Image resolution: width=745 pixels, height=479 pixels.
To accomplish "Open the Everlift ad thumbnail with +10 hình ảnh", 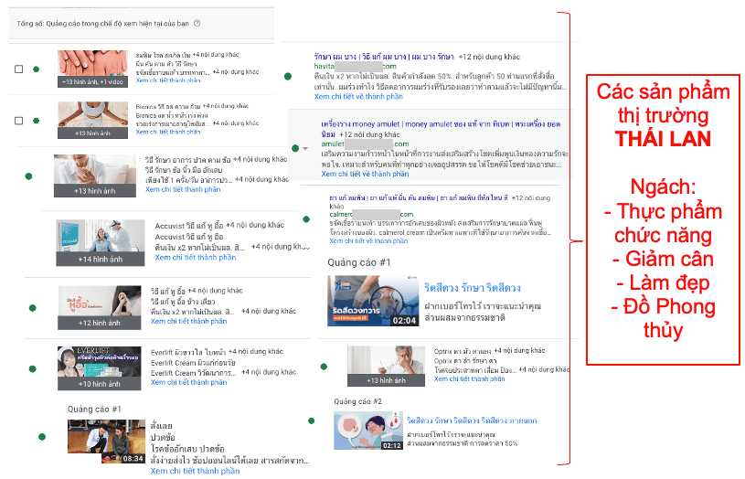I will click(100, 368).
